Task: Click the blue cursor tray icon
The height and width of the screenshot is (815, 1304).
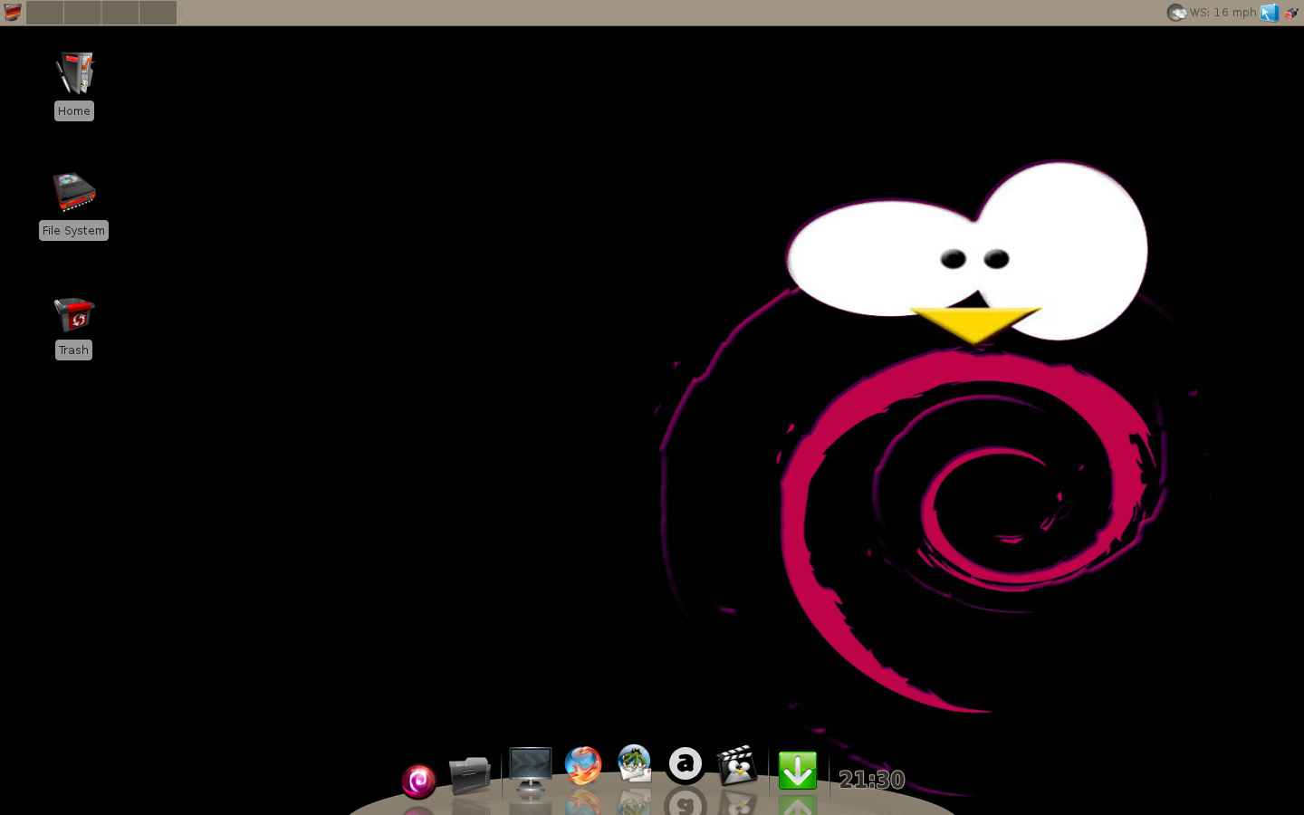Action: tap(1270, 13)
